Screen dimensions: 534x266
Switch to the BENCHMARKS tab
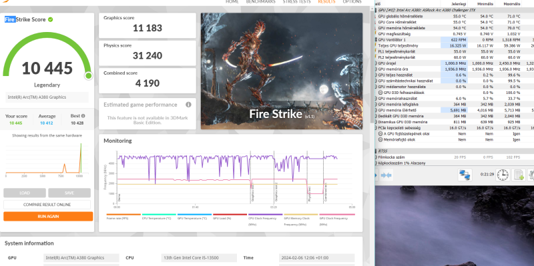(x=260, y=2)
